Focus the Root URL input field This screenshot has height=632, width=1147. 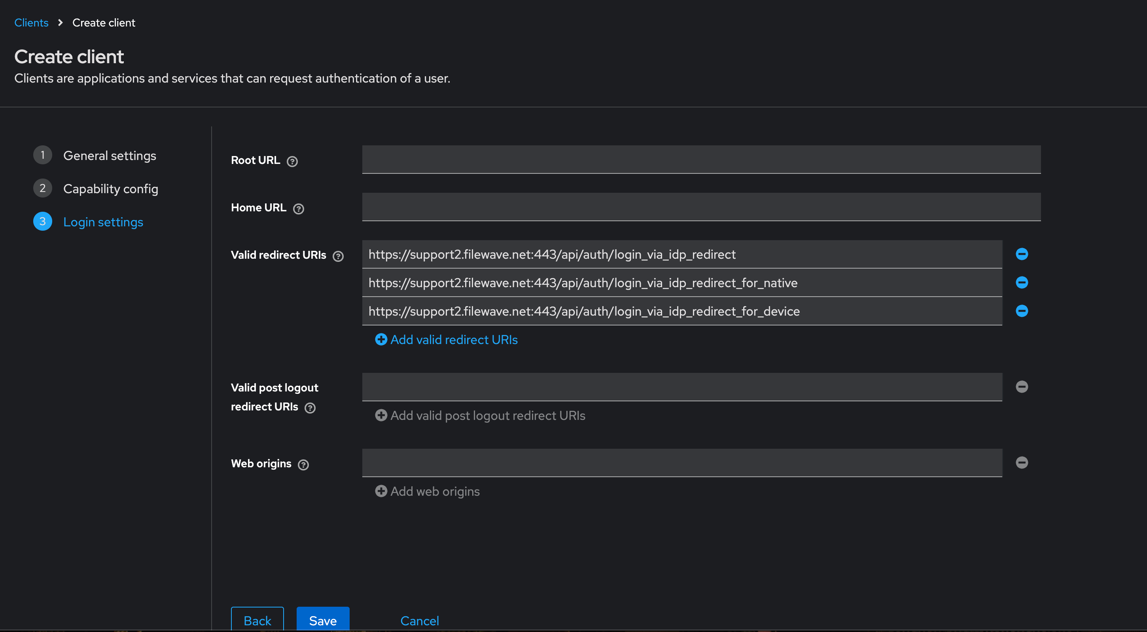click(x=701, y=159)
